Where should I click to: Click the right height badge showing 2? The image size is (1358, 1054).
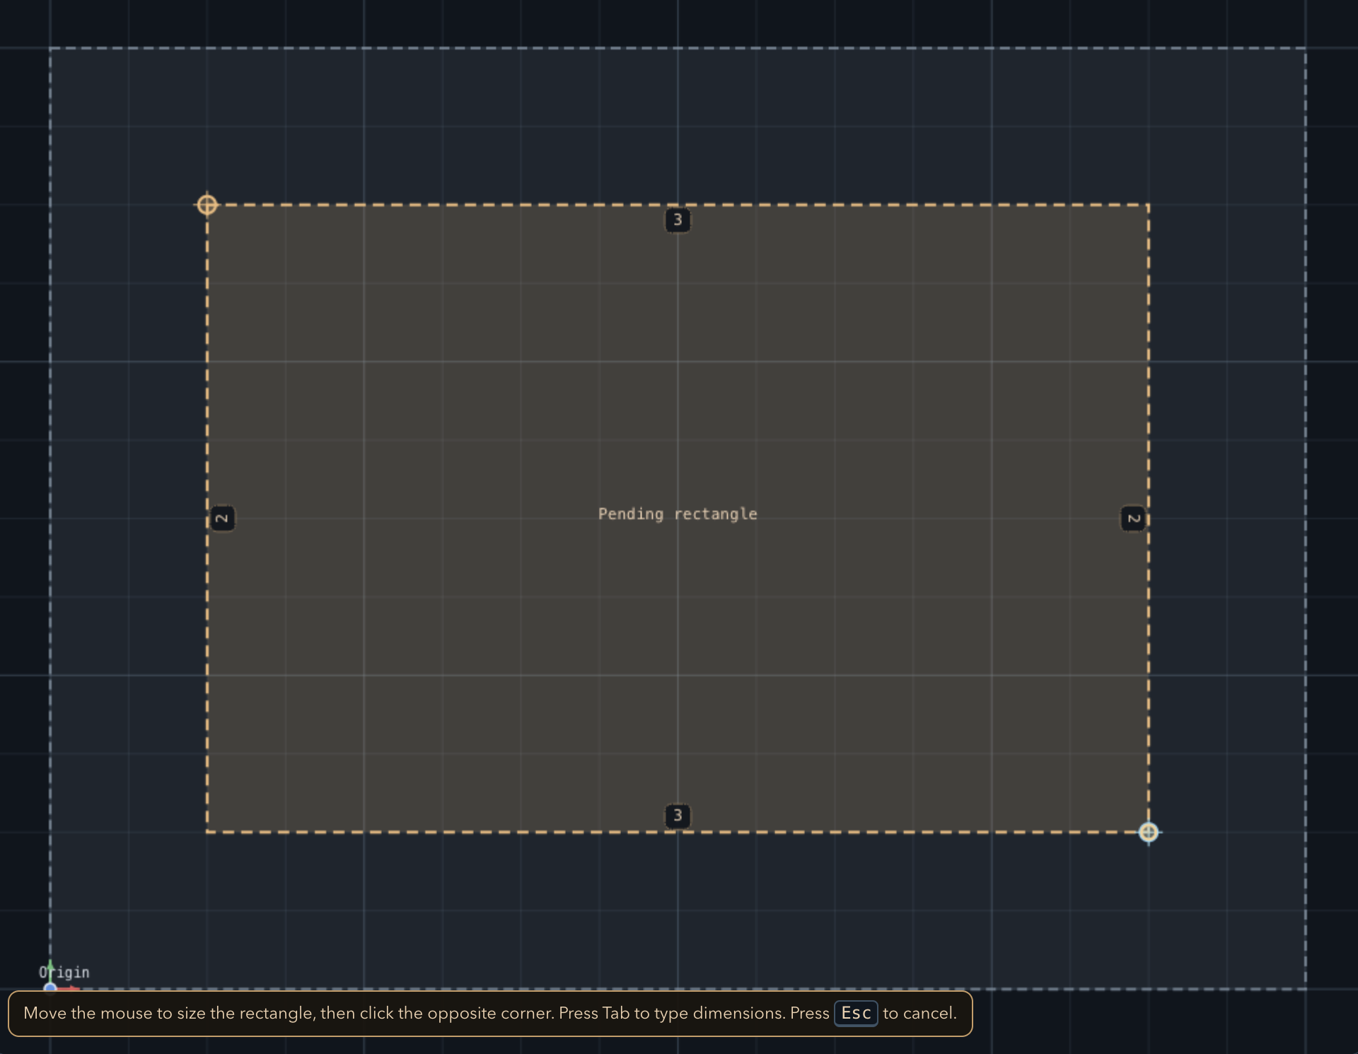click(x=1133, y=518)
